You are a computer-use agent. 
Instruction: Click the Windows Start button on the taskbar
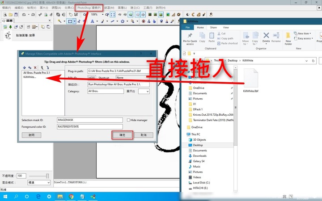pyautogui.click(x=5, y=197)
